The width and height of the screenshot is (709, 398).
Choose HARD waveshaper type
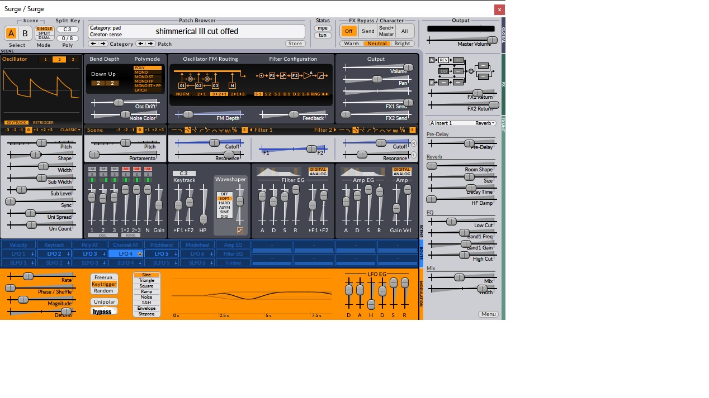(225, 203)
